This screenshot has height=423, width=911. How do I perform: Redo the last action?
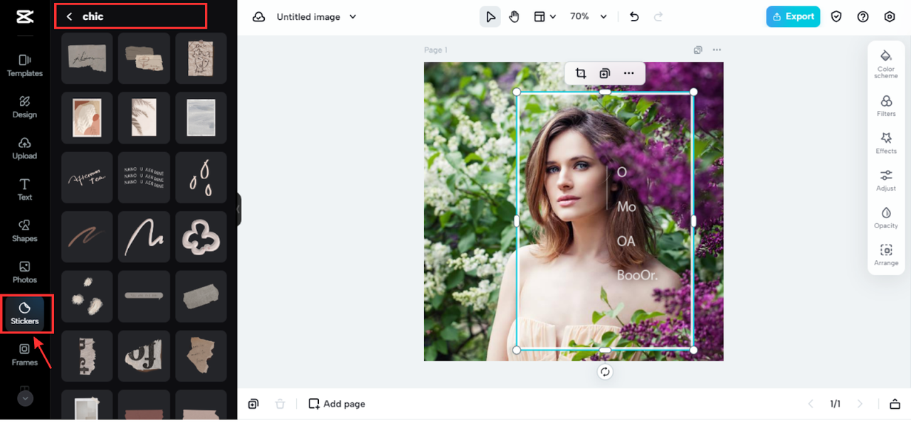coord(658,16)
